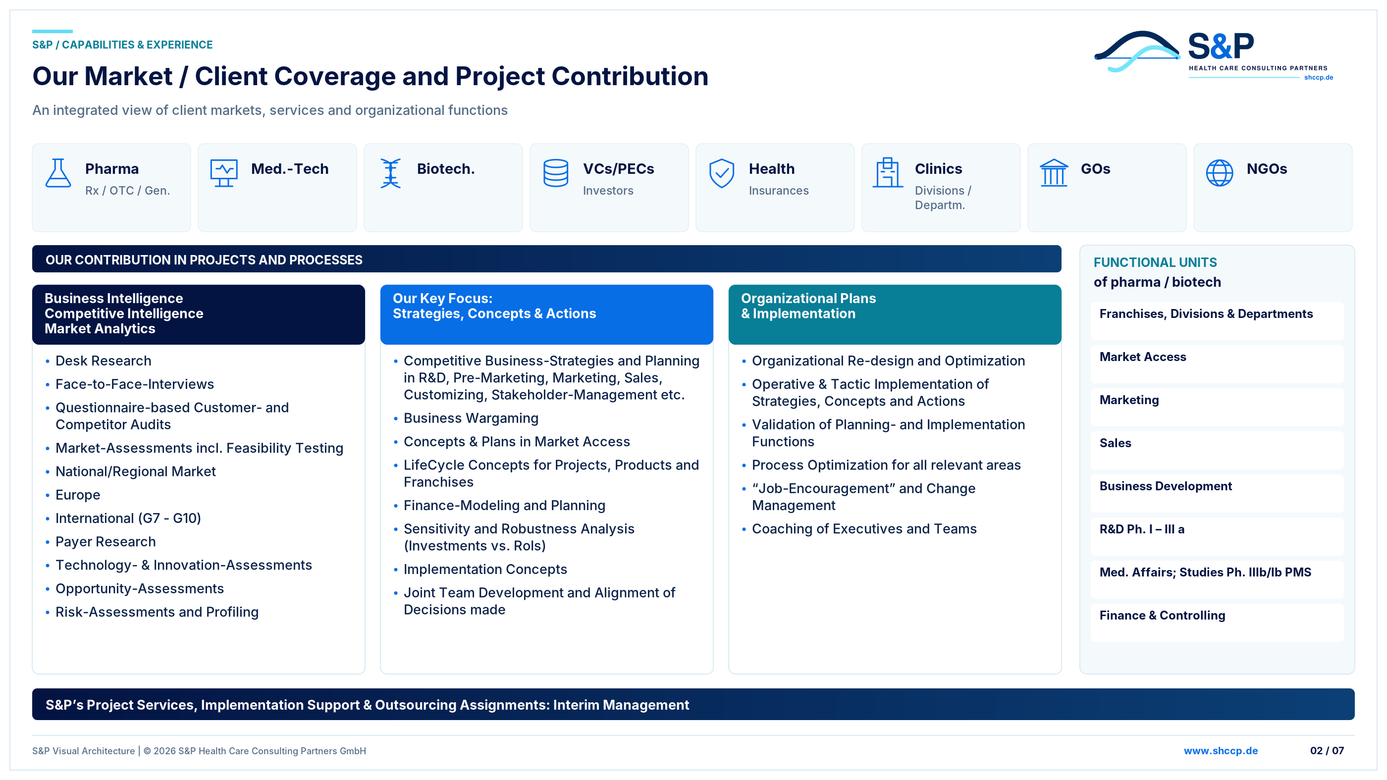Click Coaching of Executives and Teams
This screenshot has width=1387, height=780.
click(864, 528)
